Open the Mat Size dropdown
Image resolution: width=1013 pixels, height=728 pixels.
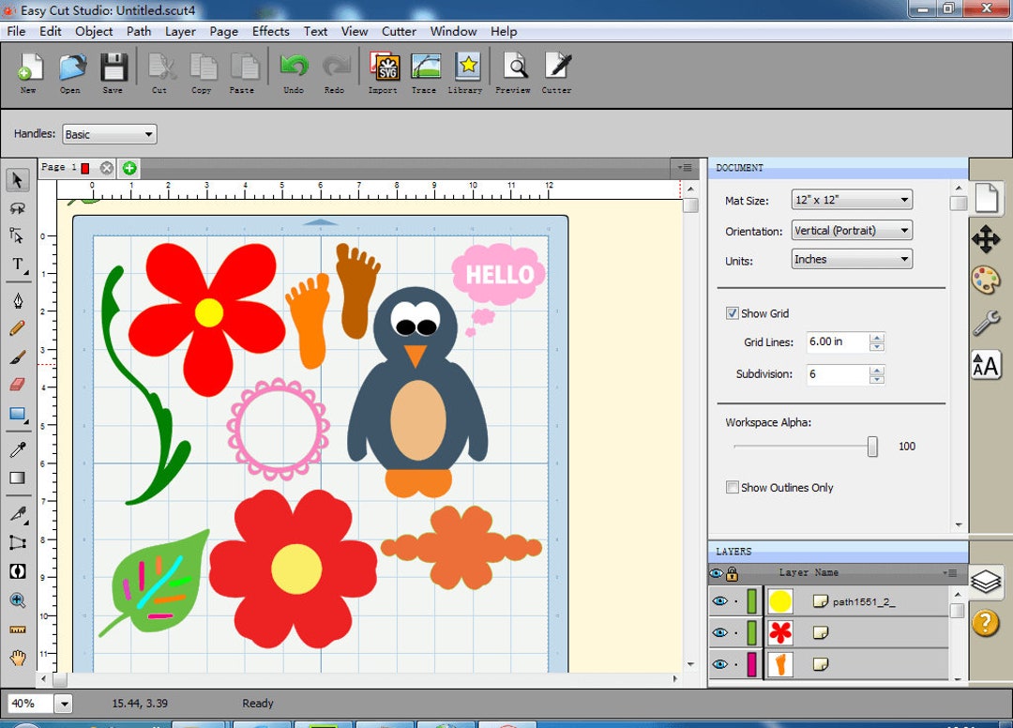pyautogui.click(x=850, y=199)
